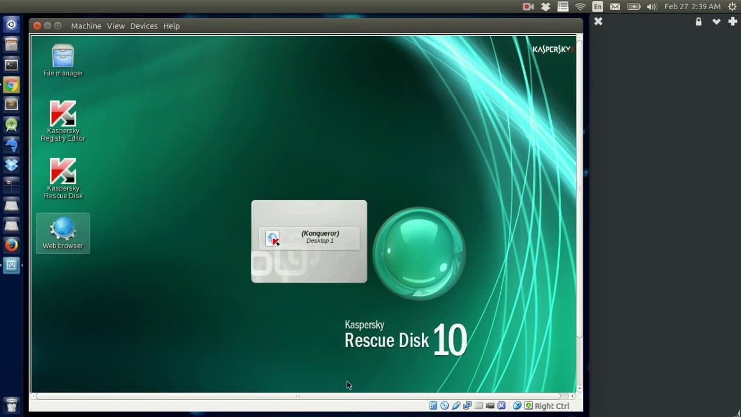The image size is (741, 417).
Task: Open the sound volume indicator
Action: [x=652, y=6]
